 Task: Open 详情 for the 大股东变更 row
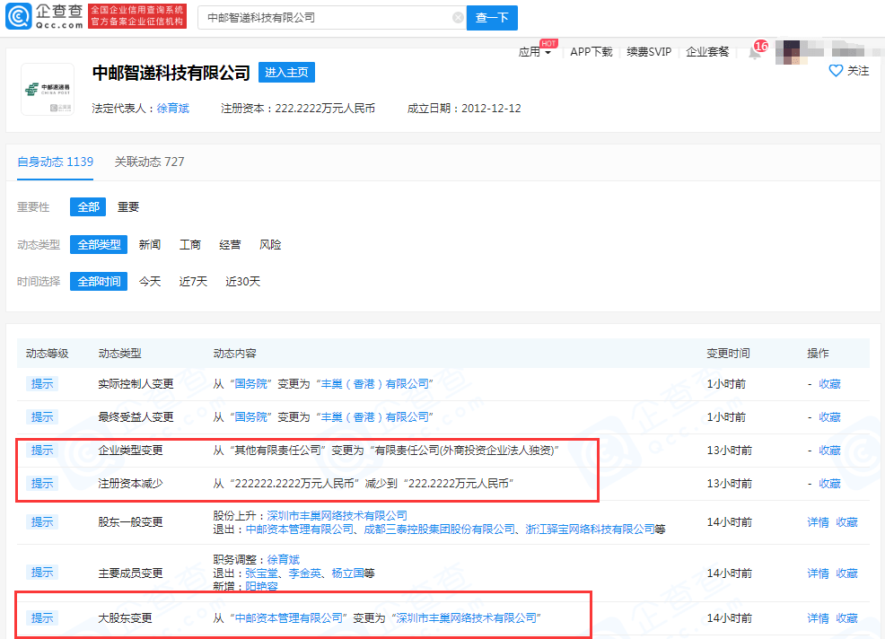[x=818, y=617]
